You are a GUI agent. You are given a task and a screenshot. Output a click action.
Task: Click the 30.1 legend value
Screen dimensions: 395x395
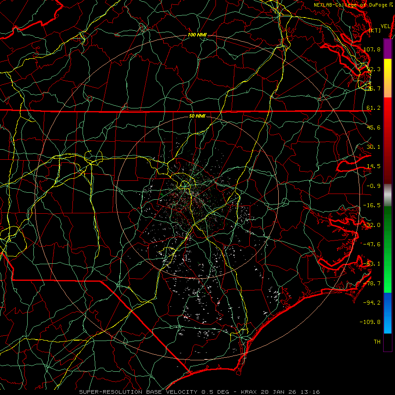coord(373,147)
